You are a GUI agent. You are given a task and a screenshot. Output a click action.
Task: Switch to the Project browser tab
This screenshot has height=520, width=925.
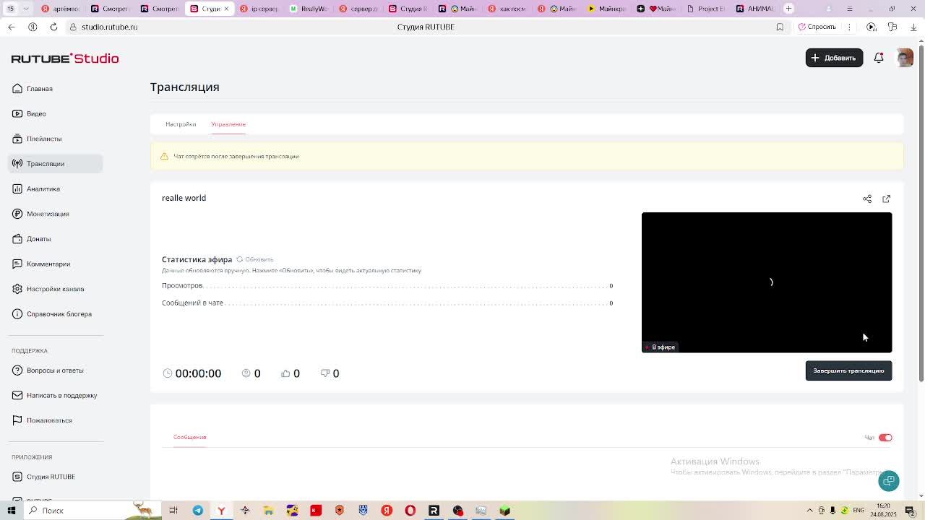(706, 9)
